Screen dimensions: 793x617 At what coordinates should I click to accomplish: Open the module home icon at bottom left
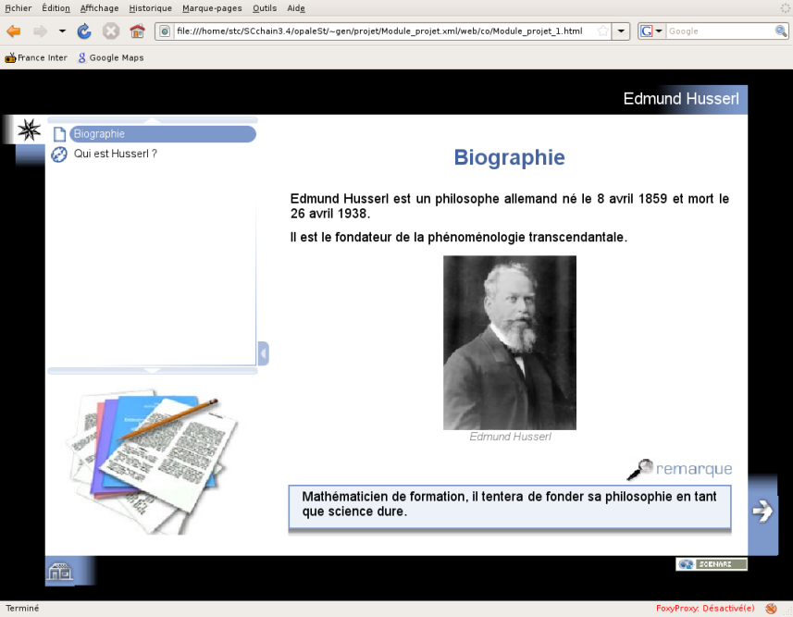(x=60, y=572)
